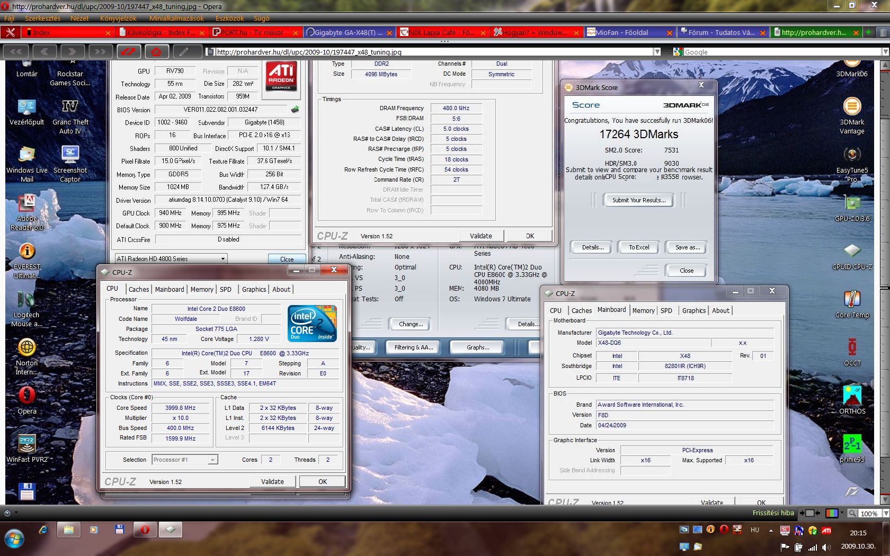Open the Windows Start menu
890x556 pixels.
[x=14, y=538]
